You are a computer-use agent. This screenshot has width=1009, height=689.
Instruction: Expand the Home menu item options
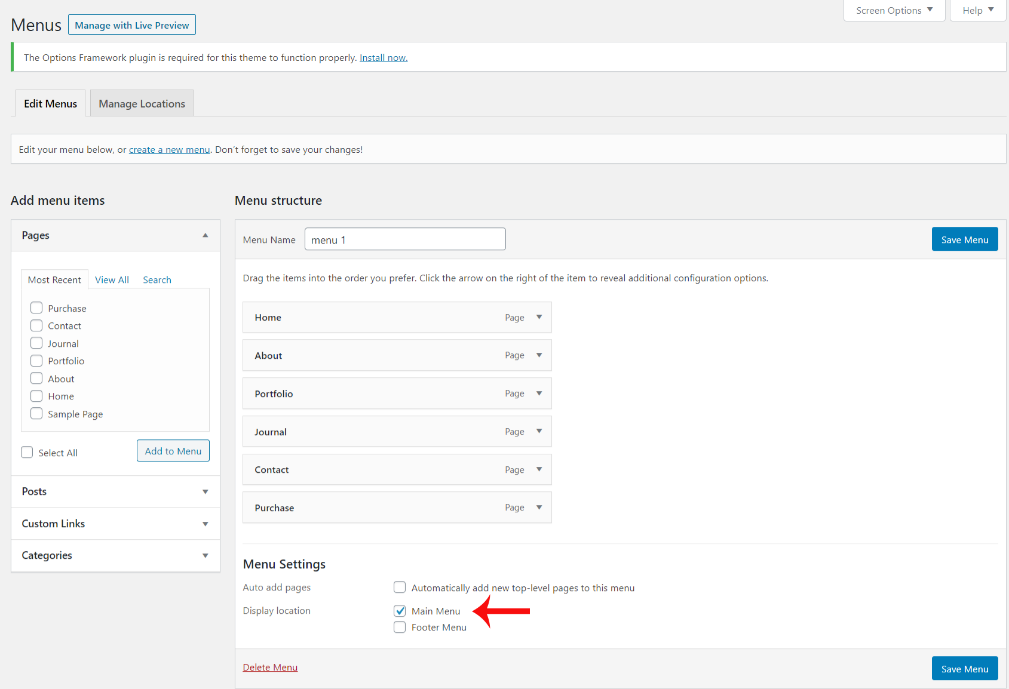pos(539,317)
